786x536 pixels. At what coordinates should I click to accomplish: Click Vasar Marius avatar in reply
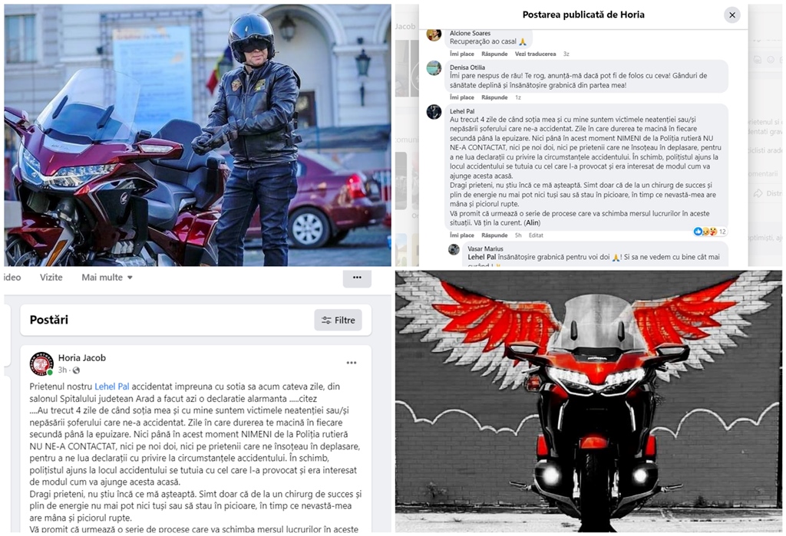click(454, 249)
